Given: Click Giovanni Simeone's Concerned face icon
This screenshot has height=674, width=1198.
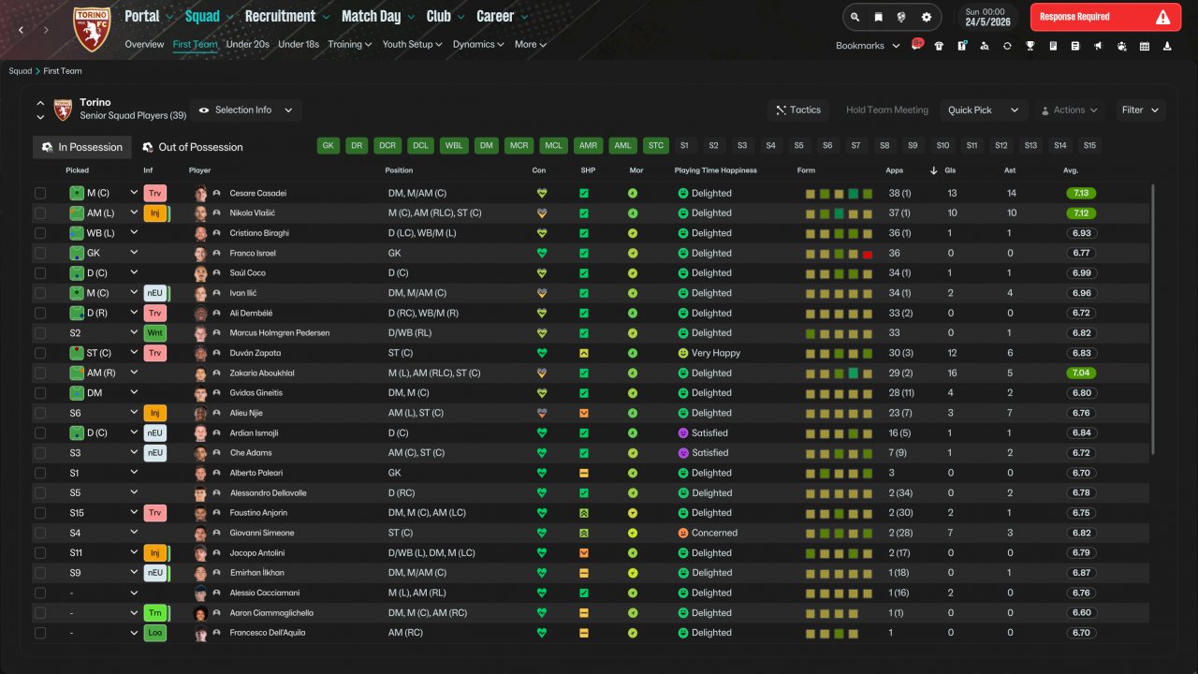Looking at the screenshot, I should tap(683, 533).
